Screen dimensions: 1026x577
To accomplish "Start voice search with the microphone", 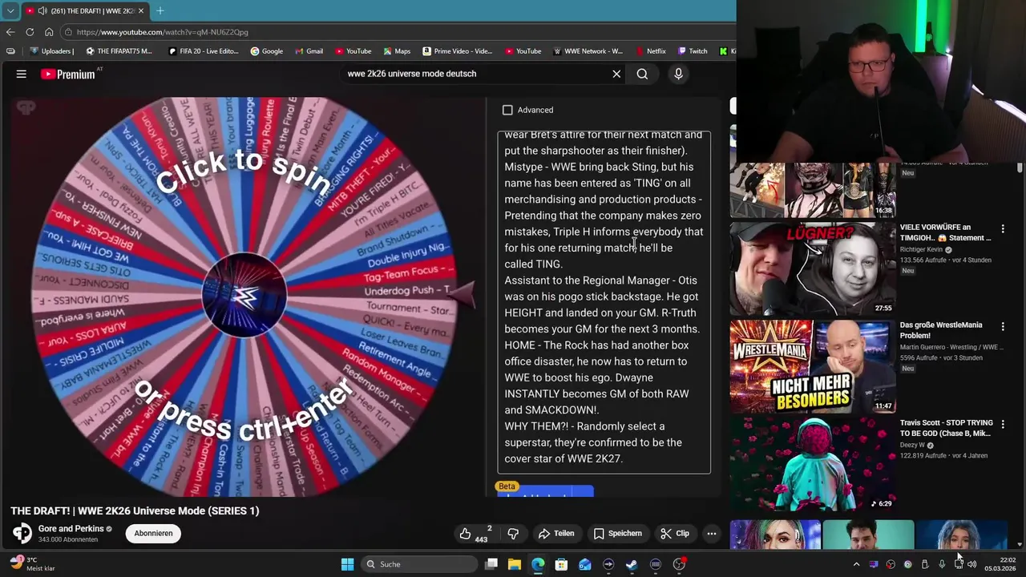I will point(678,74).
